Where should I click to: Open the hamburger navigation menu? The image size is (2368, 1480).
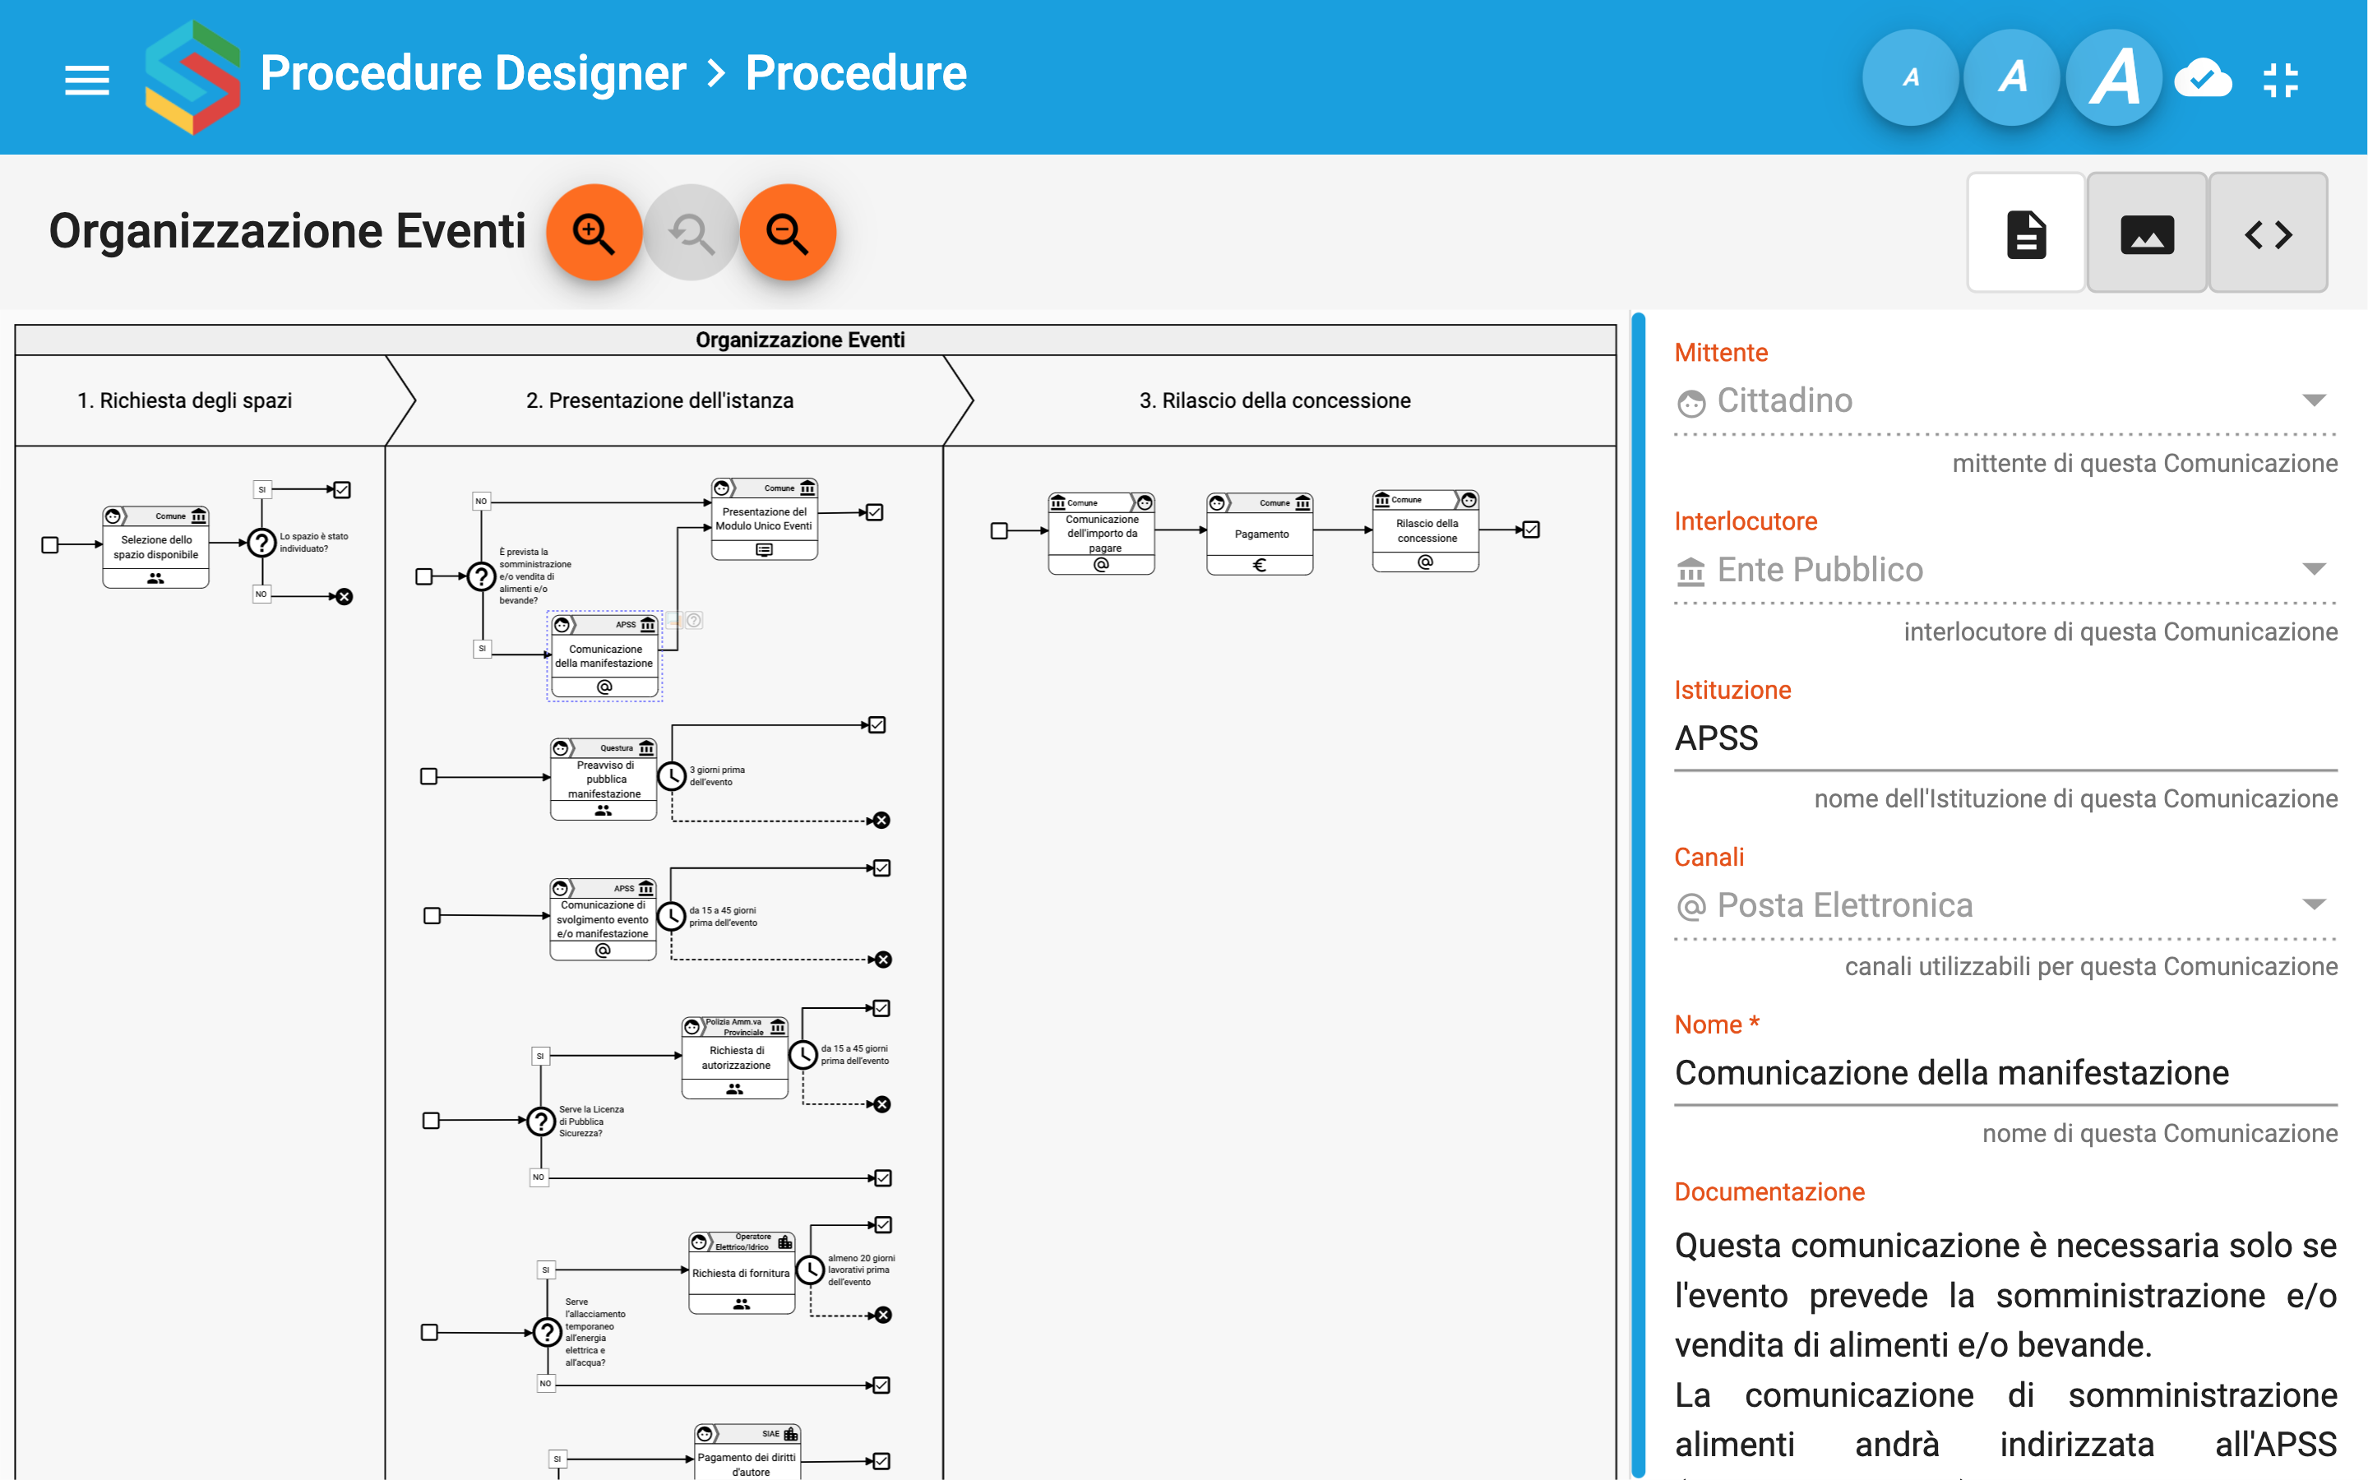86,78
